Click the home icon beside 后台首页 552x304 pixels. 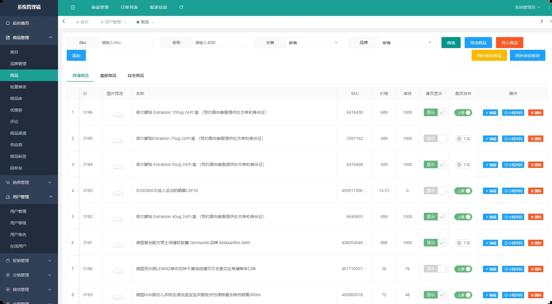click(8, 23)
